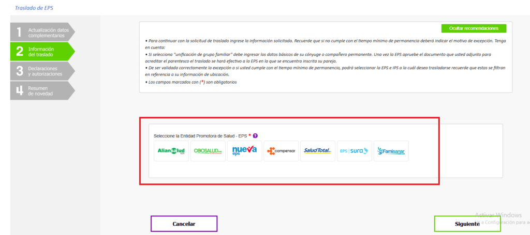Select the Aliansalud EPS logo
Viewport: 530px width, 235px height.
tap(171, 151)
